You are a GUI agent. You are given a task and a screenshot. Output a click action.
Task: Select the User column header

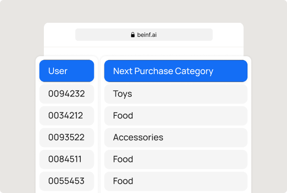pyautogui.click(x=67, y=71)
